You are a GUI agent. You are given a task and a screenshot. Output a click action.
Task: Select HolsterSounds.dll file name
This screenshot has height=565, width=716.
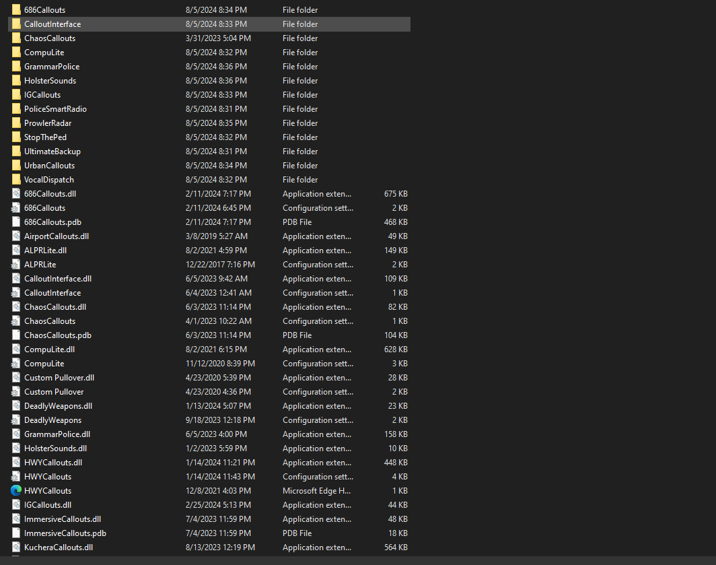coord(56,448)
